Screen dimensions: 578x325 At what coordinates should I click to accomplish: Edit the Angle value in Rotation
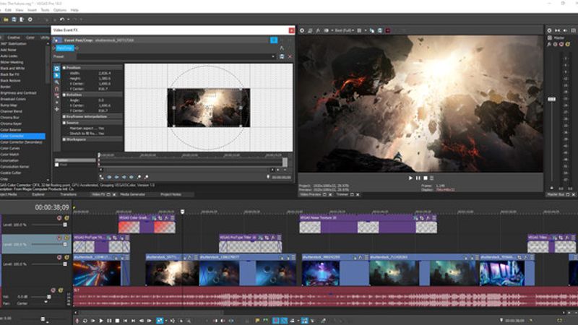click(x=101, y=100)
